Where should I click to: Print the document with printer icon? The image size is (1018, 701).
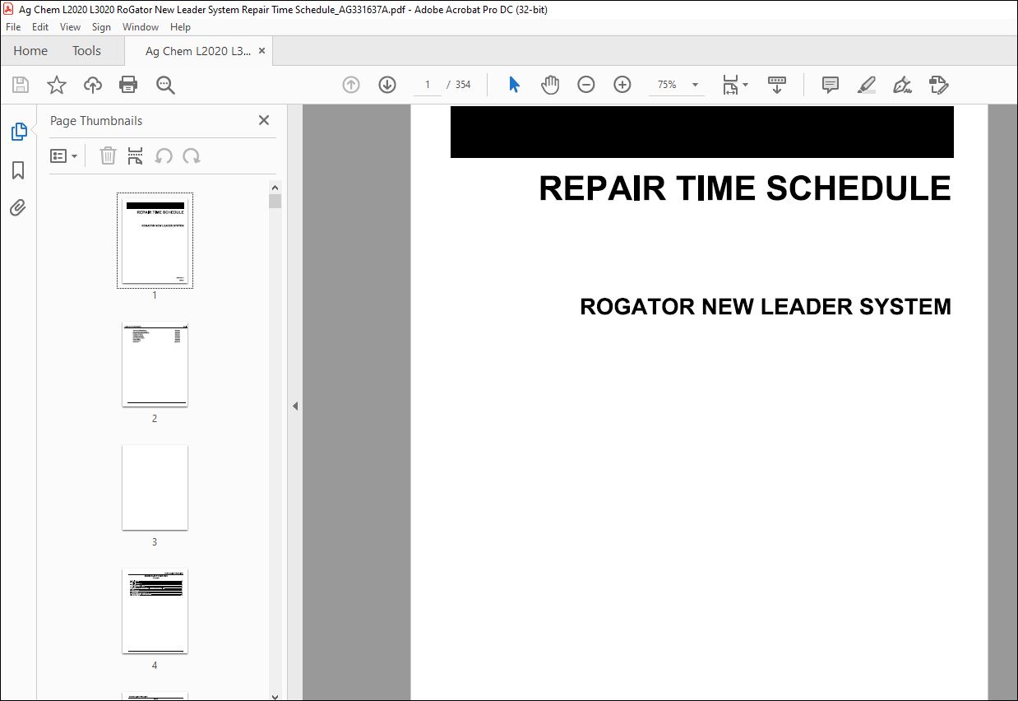(x=128, y=85)
